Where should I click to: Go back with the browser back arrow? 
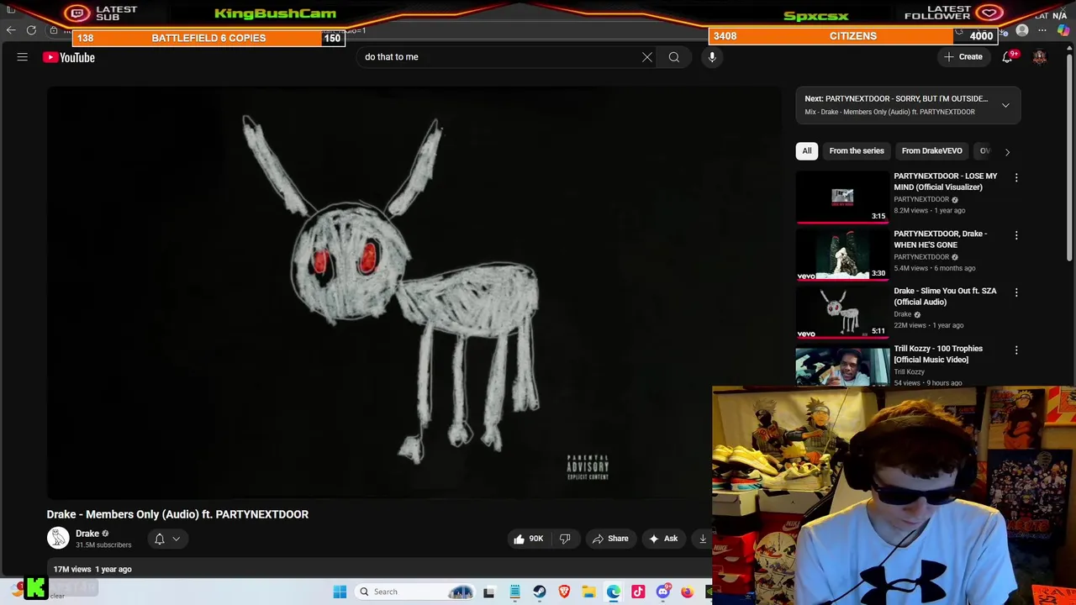[11, 30]
